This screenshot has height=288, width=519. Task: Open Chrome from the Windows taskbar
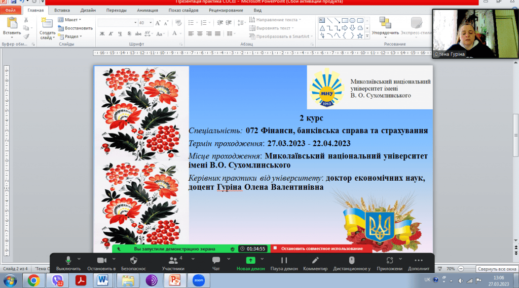34,280
